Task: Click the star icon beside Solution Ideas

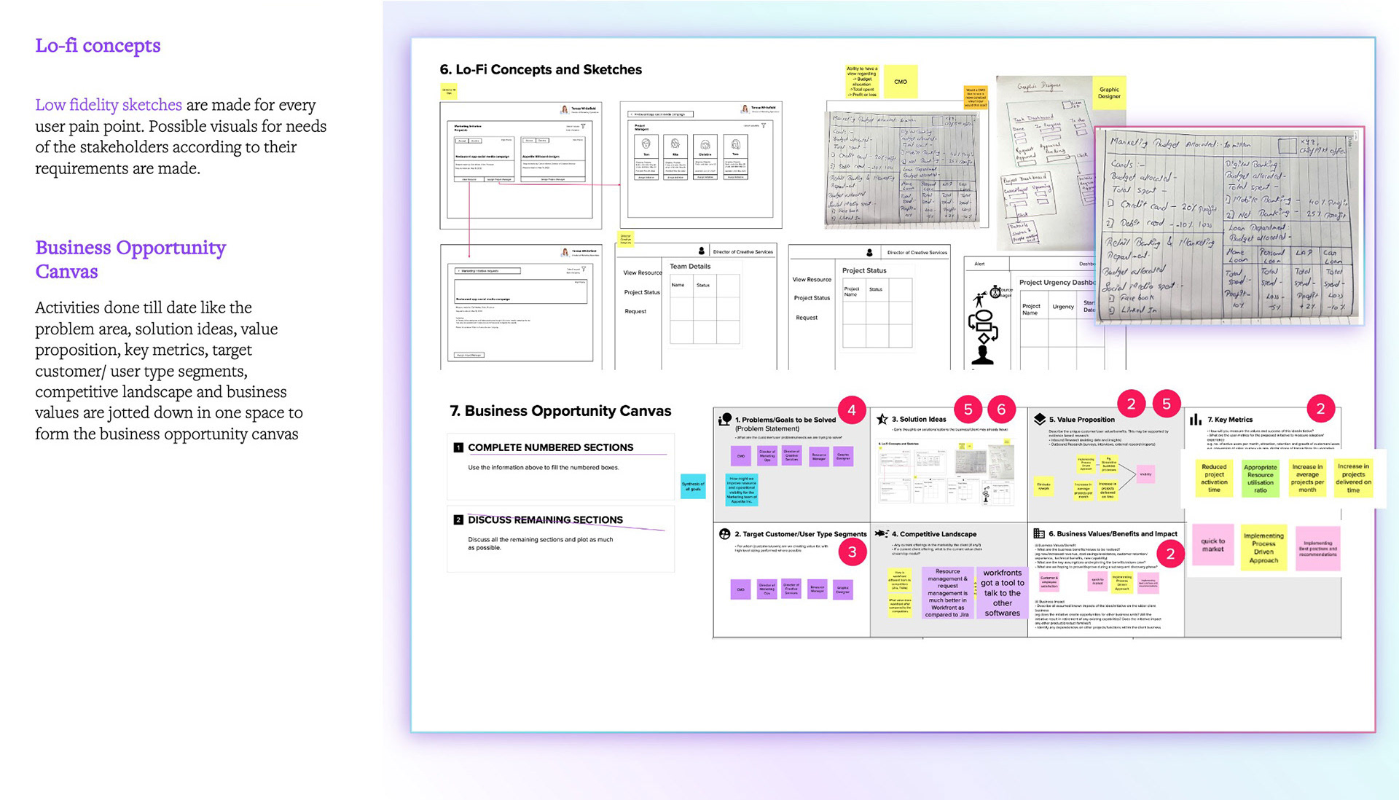Action: click(882, 419)
